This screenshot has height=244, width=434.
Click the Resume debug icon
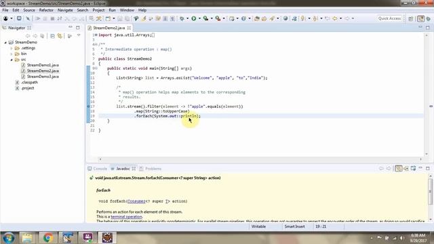(38, 18)
